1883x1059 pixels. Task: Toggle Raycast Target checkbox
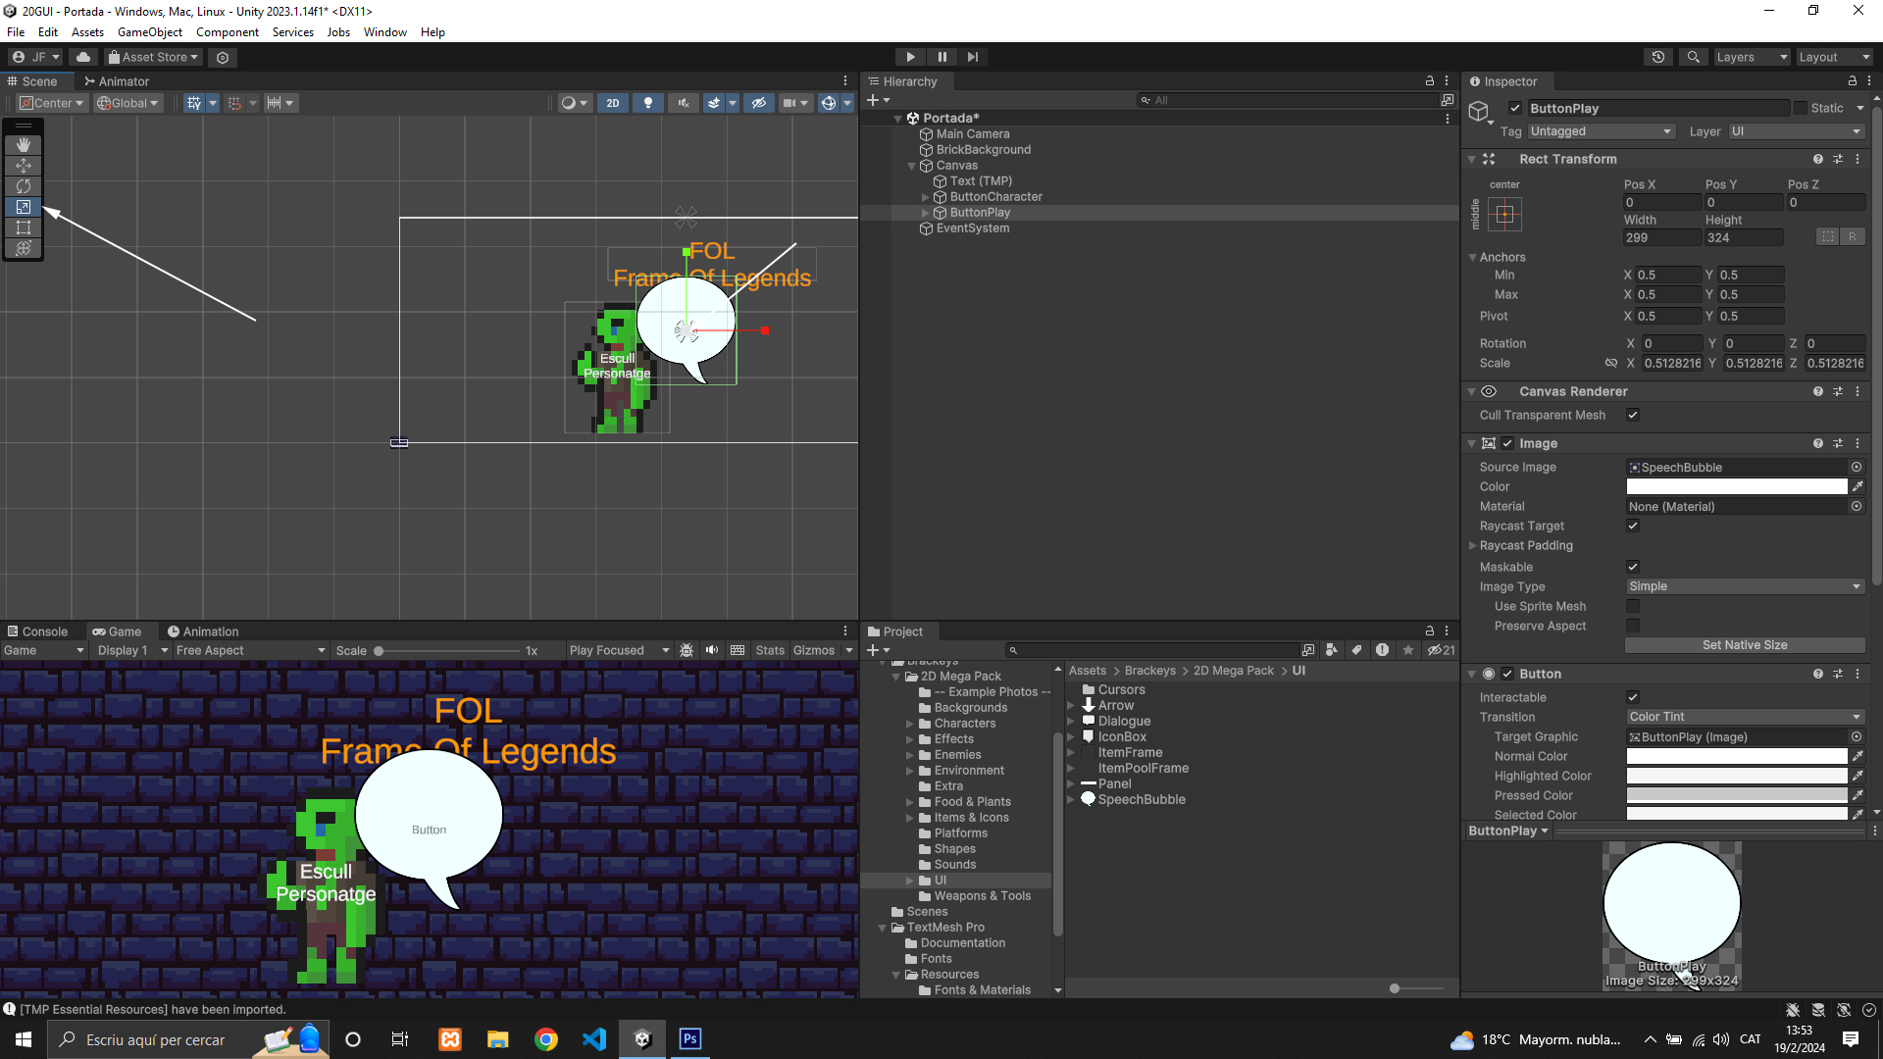click(x=1633, y=526)
